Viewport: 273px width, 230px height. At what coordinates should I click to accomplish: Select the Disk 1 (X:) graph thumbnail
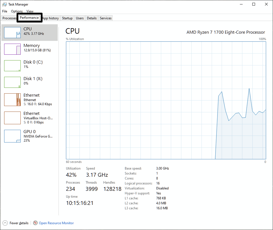[x=12, y=82]
